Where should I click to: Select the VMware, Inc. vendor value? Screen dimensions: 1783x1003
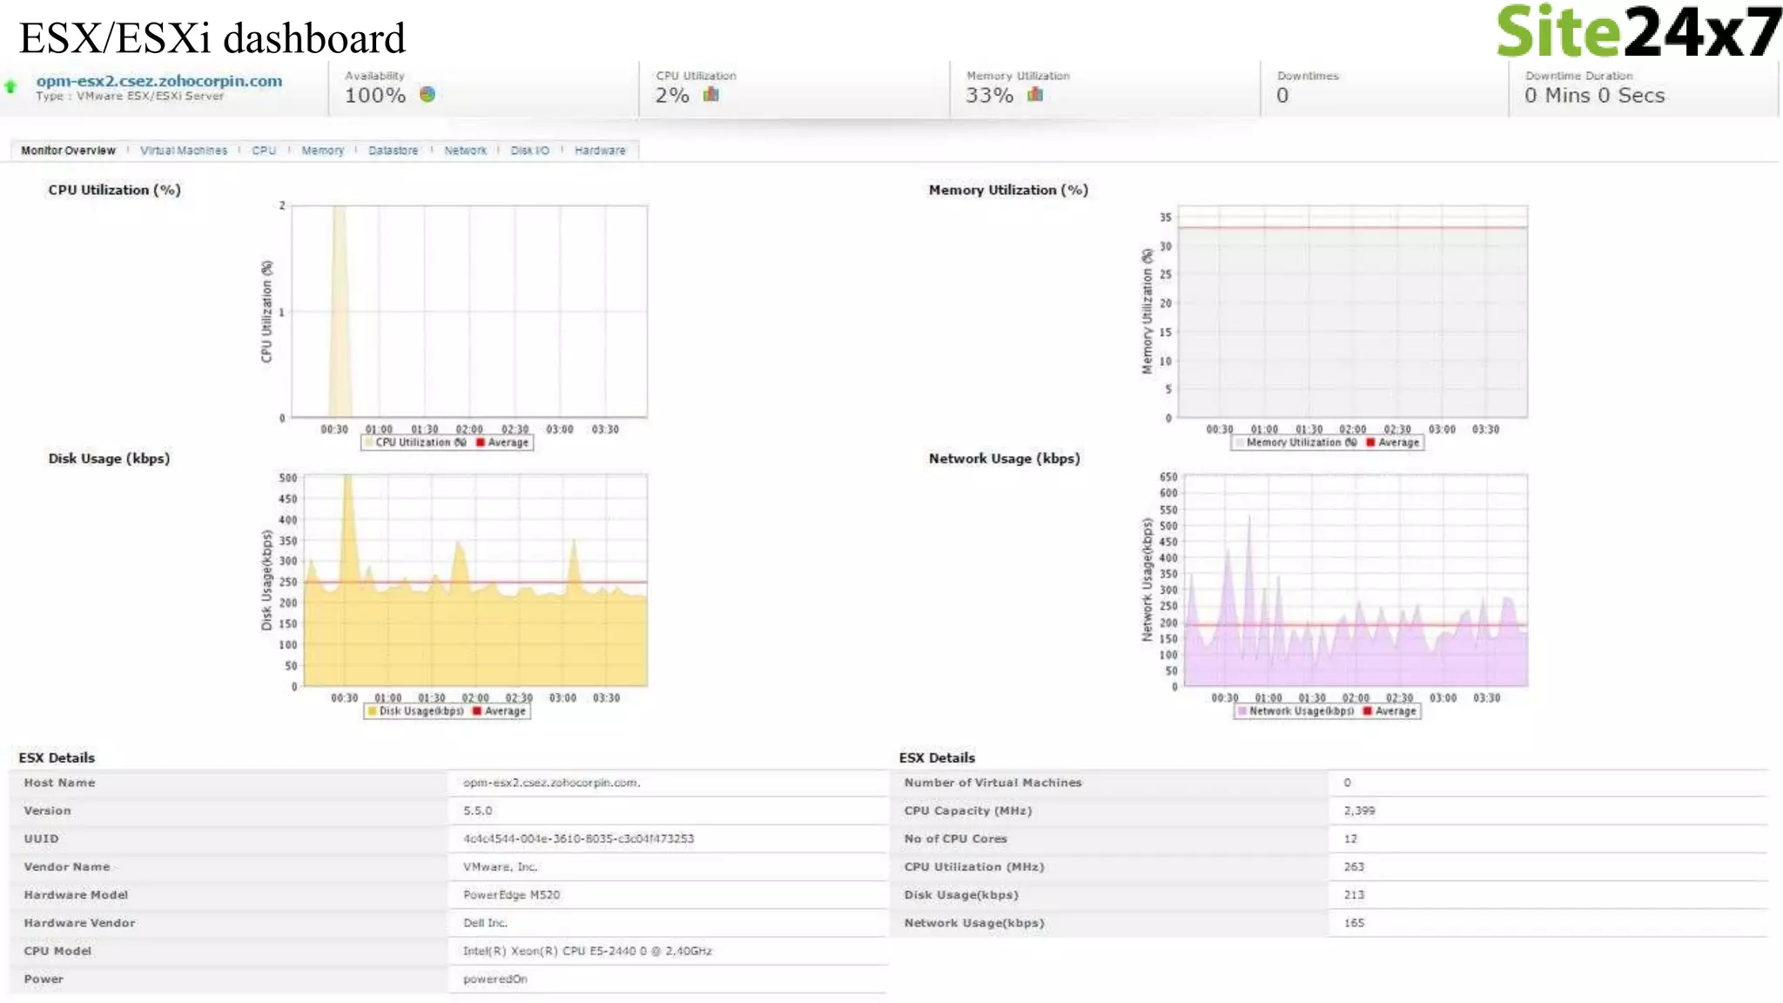(x=500, y=867)
